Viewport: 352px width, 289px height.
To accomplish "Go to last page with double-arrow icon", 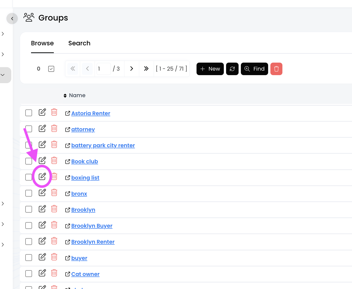I will [146, 69].
